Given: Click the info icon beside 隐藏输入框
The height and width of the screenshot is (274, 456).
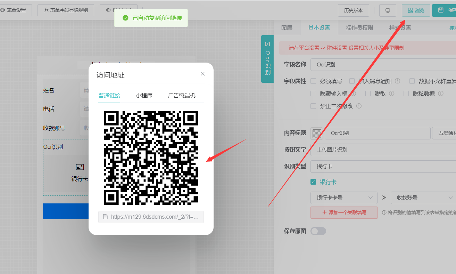Looking at the screenshot, I should pyautogui.click(x=354, y=94).
